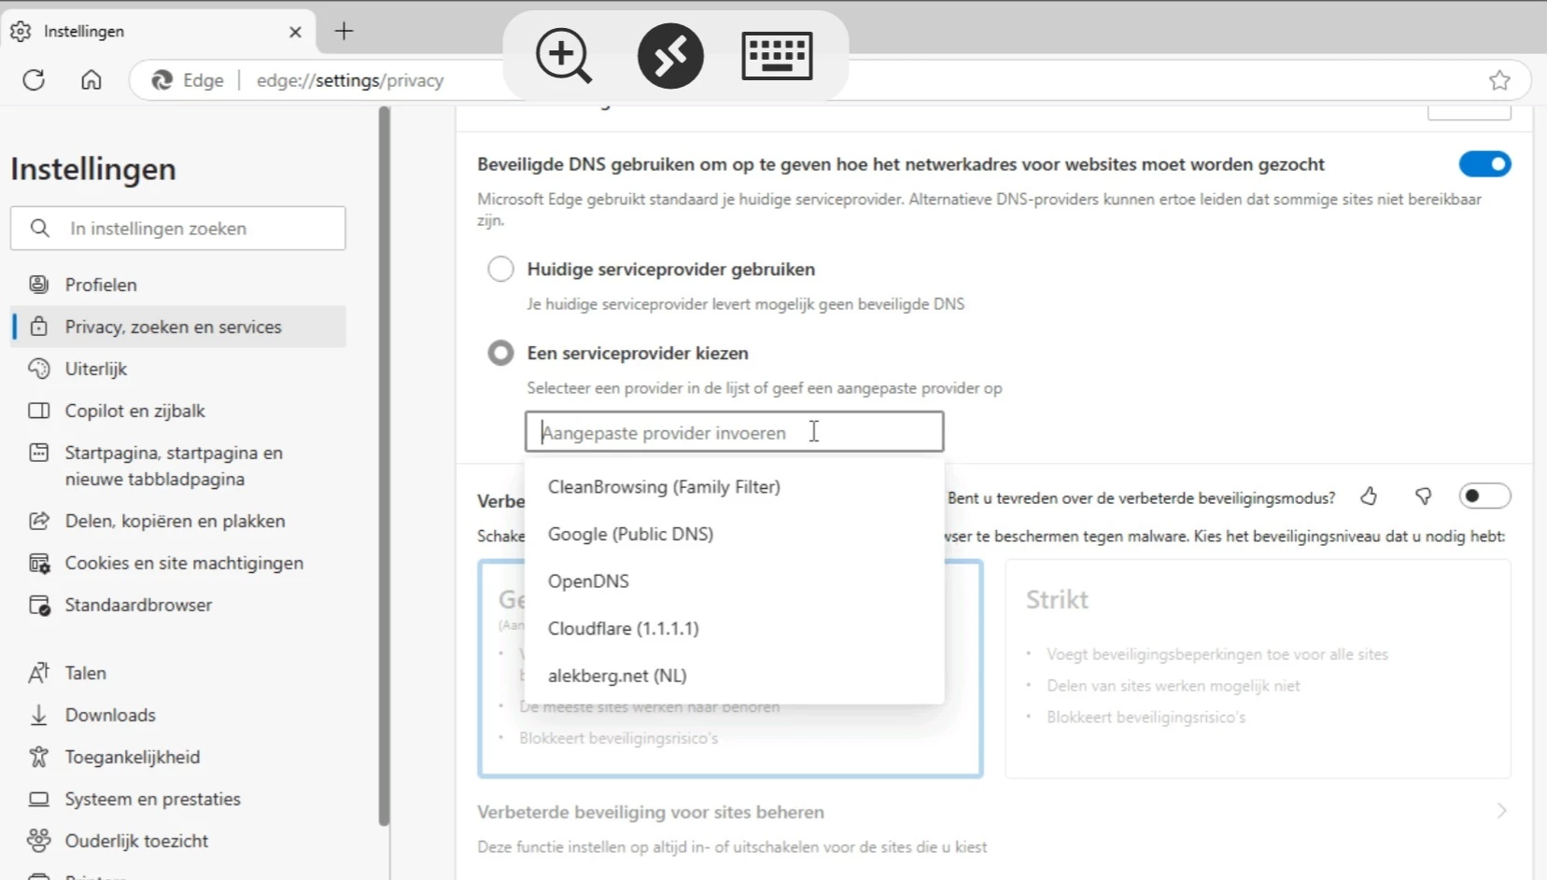Select Een serviceprovider kiezen radio button

tap(500, 353)
